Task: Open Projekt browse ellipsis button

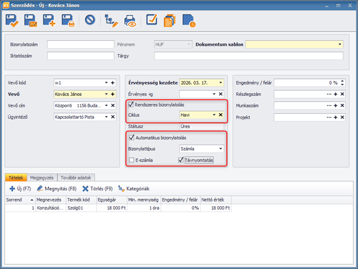Action: [x=329, y=117]
